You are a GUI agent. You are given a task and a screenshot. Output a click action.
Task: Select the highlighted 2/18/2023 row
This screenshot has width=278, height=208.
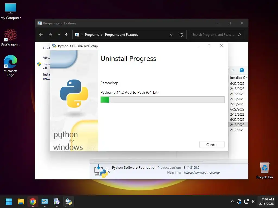pos(237,125)
